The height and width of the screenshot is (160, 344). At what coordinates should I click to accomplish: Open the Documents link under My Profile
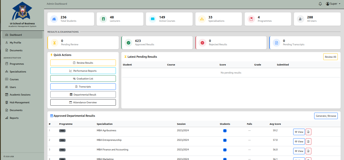22,50
